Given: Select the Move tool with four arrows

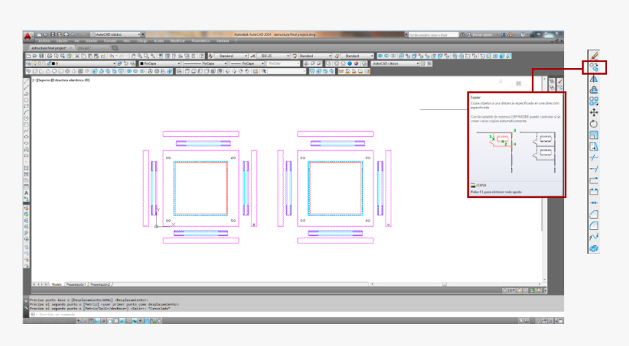Looking at the screenshot, I should 594,113.
